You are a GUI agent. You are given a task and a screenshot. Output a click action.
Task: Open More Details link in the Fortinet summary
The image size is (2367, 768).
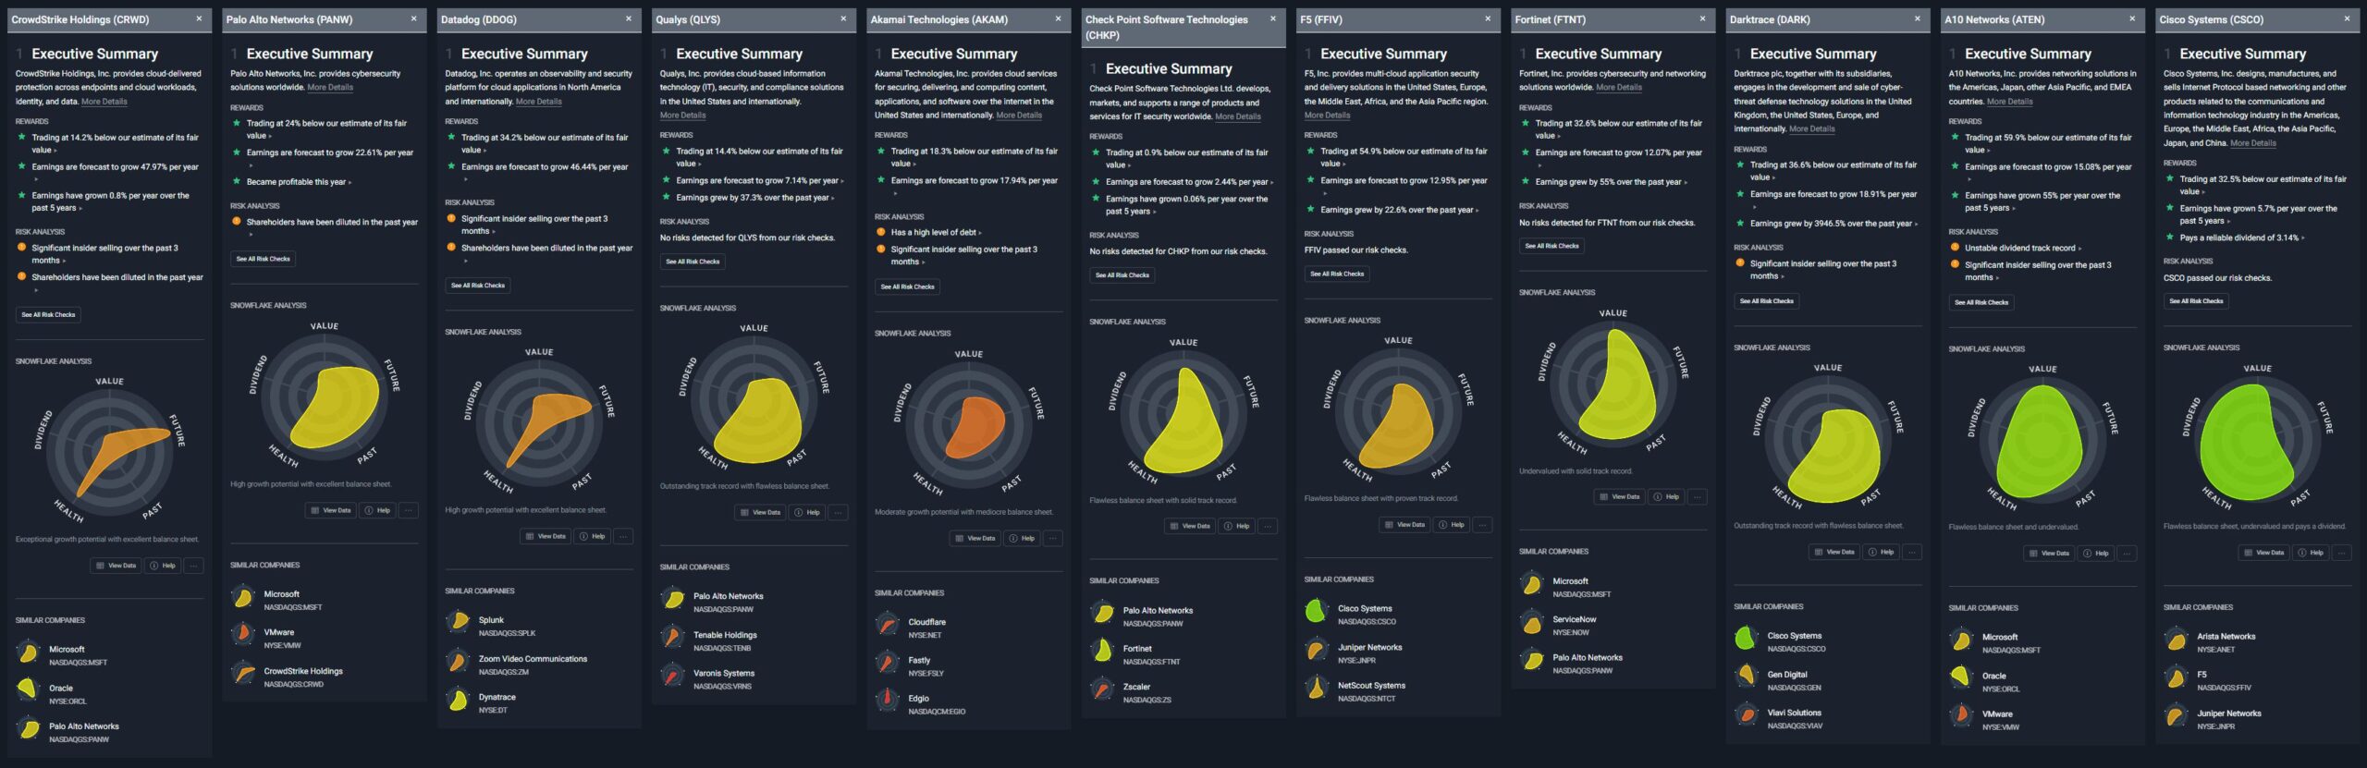point(1619,88)
